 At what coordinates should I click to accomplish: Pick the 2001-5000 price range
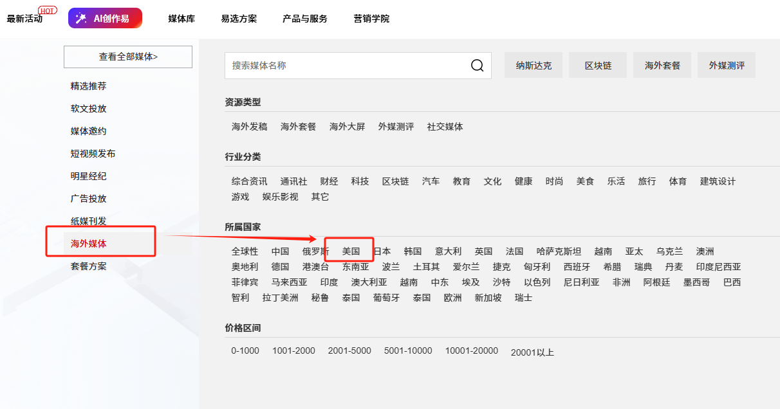(349, 351)
